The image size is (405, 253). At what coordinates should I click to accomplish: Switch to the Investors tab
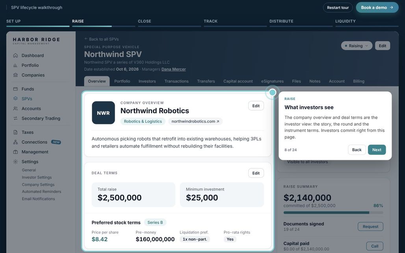point(147,81)
